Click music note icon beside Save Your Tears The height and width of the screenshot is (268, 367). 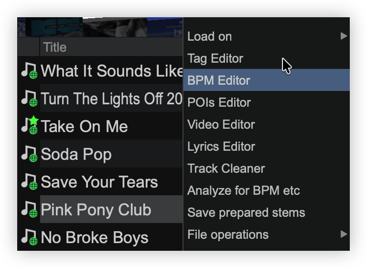point(29,182)
